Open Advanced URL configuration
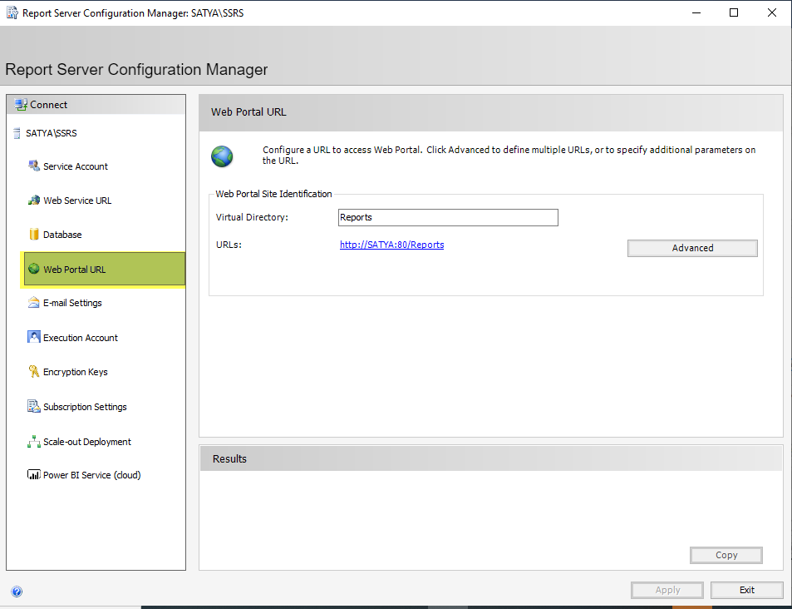This screenshot has height=609, width=792. (x=692, y=248)
